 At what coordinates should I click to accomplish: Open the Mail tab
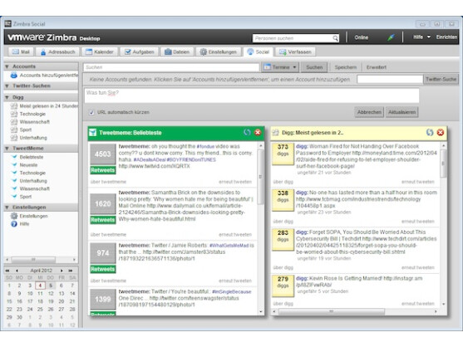pos(21,52)
